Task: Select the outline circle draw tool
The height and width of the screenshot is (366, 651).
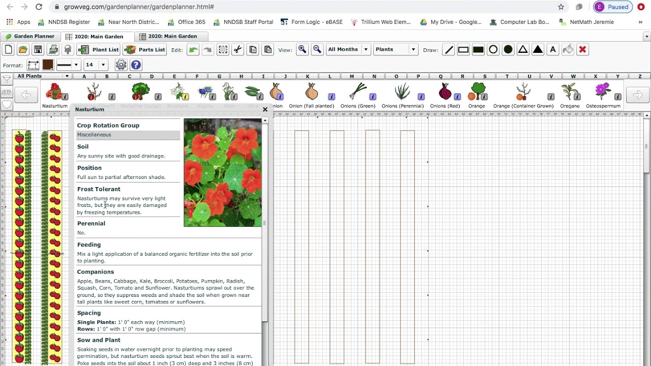Action: pos(493,49)
